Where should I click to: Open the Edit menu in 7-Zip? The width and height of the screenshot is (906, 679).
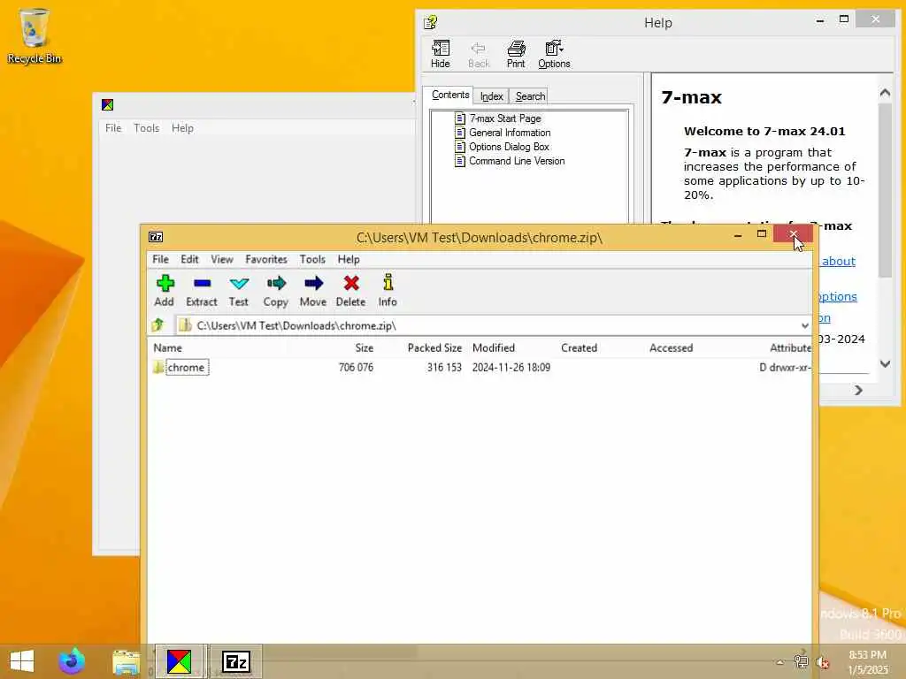pos(189,259)
